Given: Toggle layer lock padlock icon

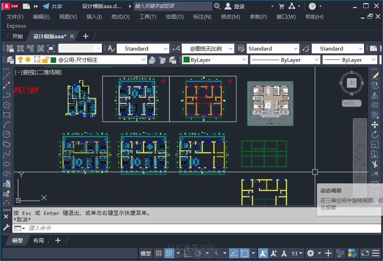Looking at the screenshot, I should (45, 60).
